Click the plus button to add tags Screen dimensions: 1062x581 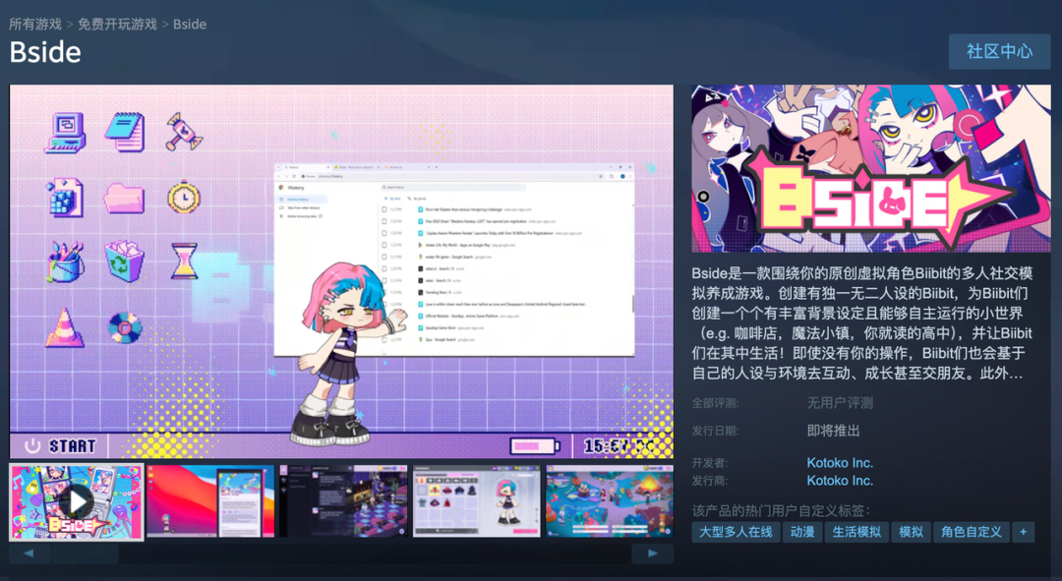point(1024,532)
